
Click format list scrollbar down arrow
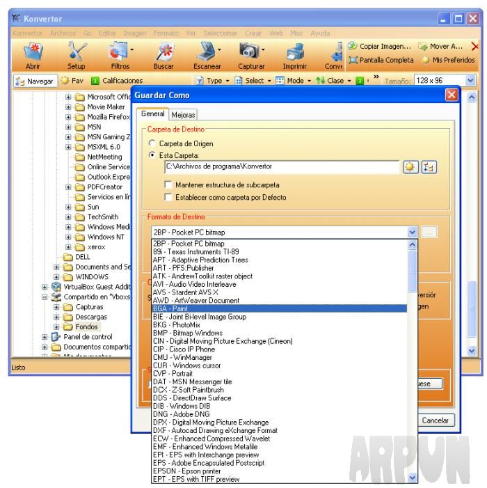point(412,478)
